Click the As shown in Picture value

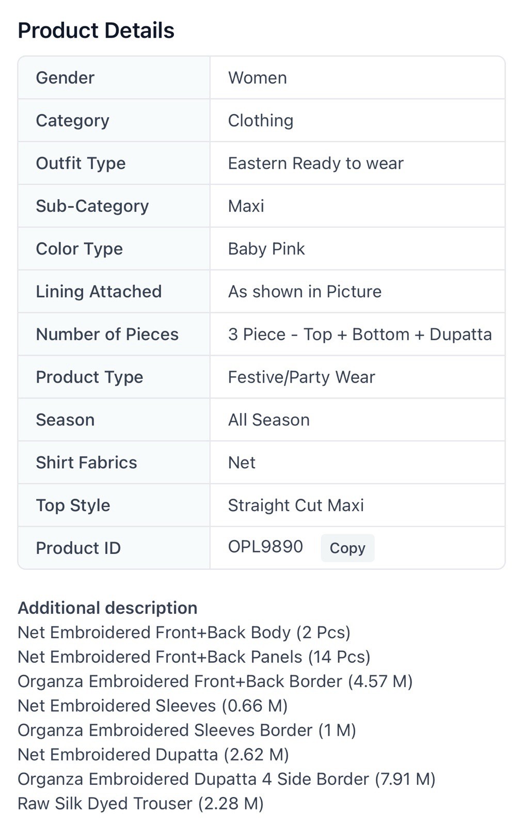click(x=305, y=292)
